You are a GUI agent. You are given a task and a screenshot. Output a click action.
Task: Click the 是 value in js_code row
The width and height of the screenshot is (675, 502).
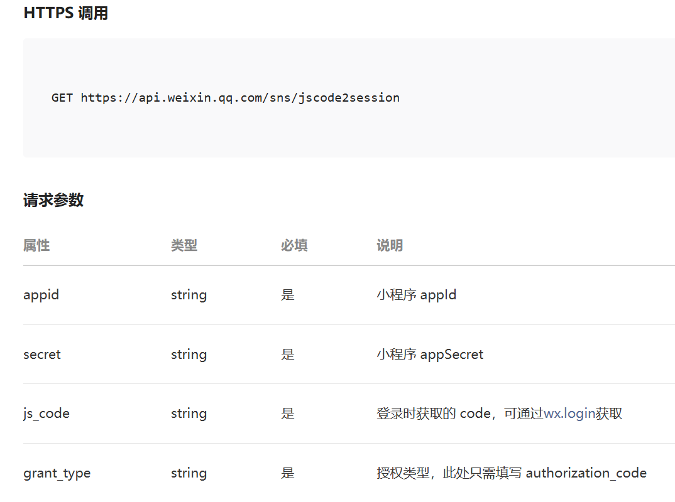(x=288, y=414)
